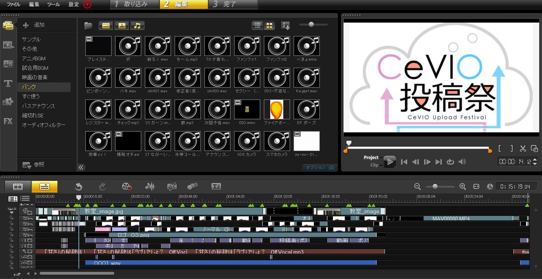Redo the last action
The width and height of the screenshot is (542, 279).
103,186
